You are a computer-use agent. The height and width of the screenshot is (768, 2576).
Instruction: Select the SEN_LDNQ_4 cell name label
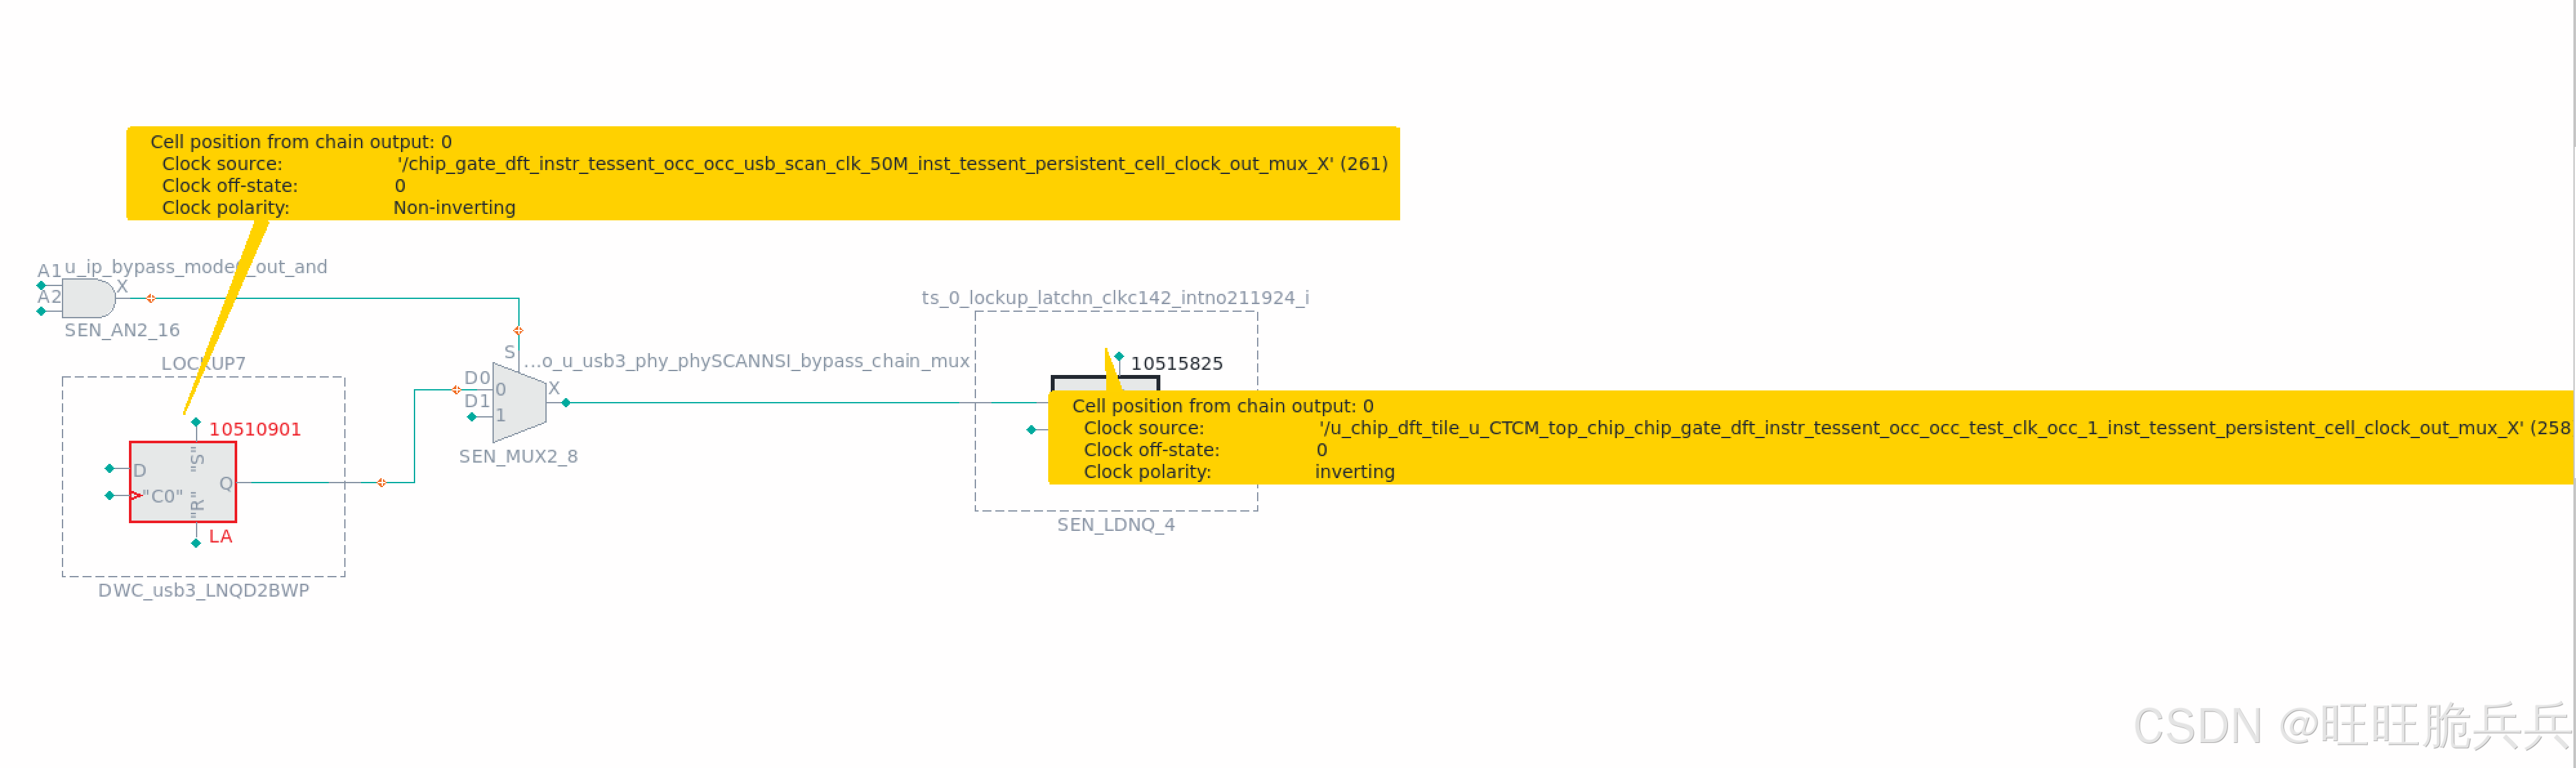click(1115, 524)
